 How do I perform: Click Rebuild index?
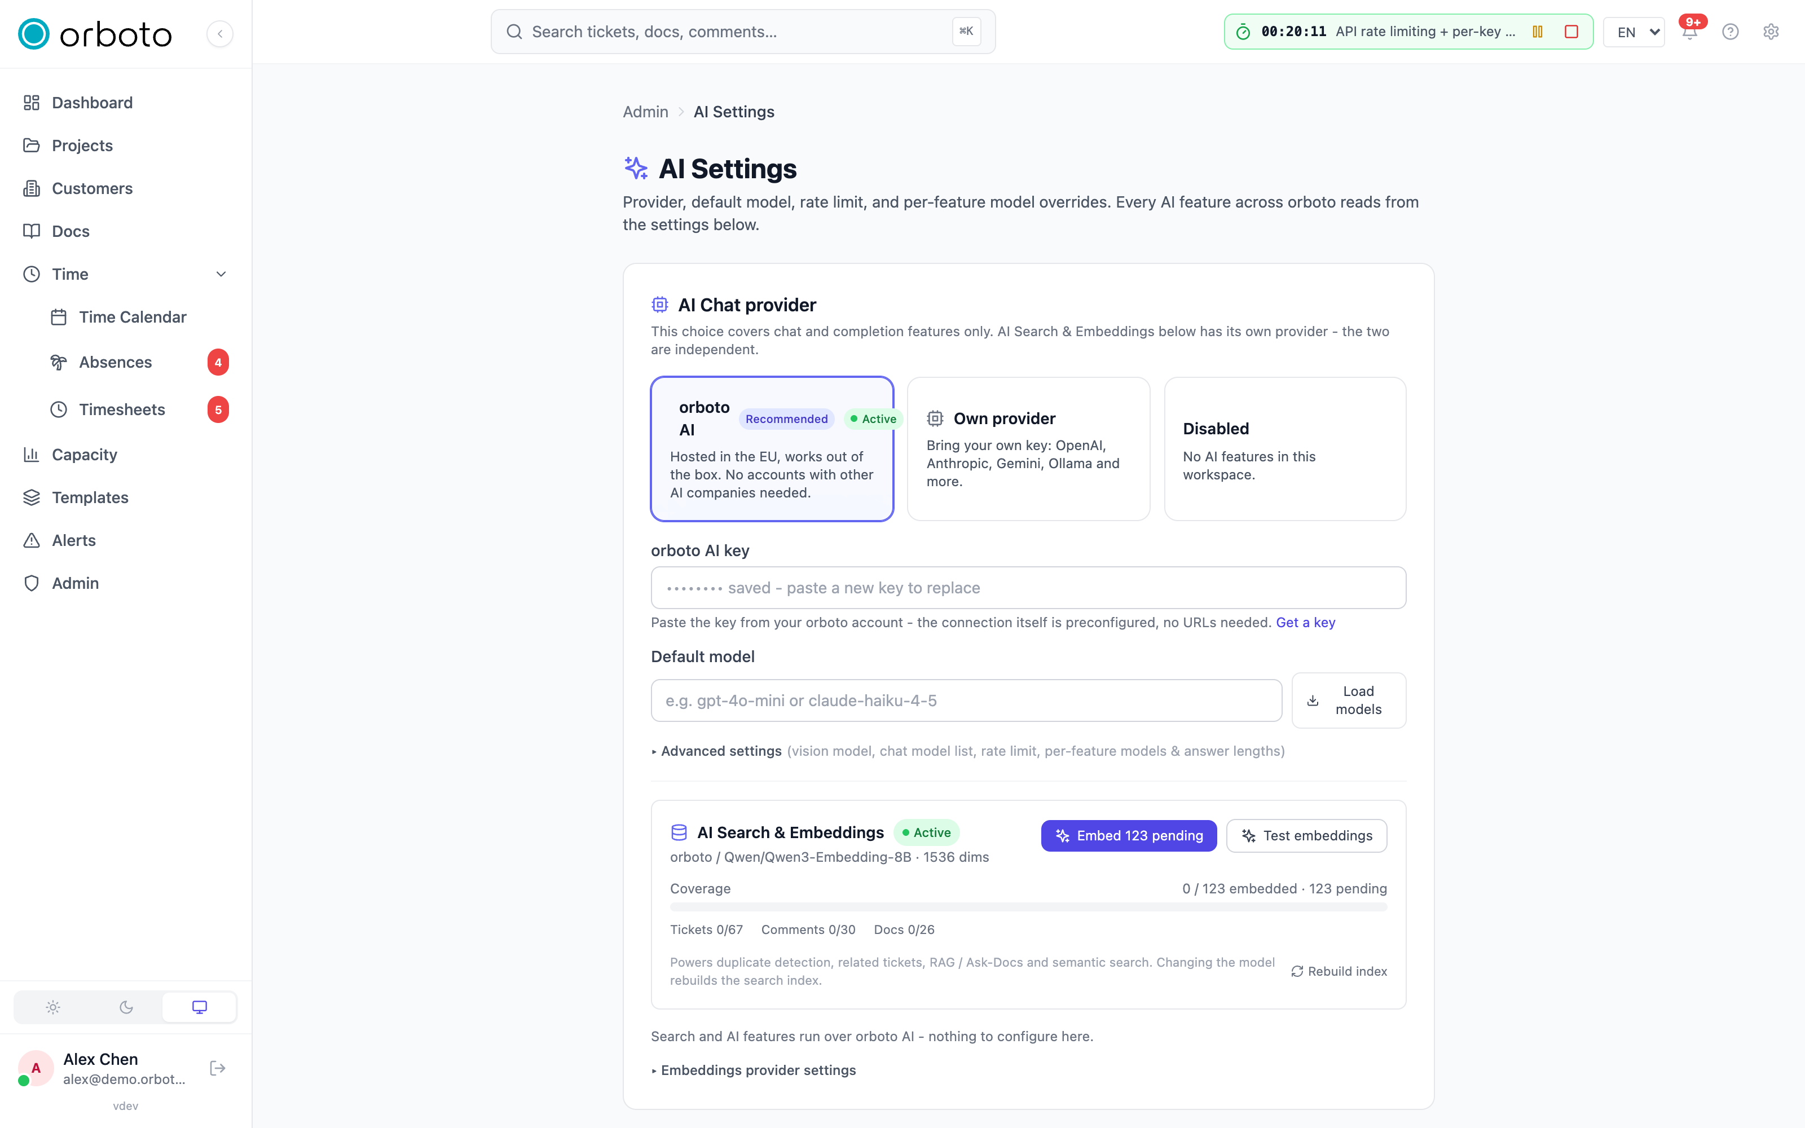(x=1339, y=971)
